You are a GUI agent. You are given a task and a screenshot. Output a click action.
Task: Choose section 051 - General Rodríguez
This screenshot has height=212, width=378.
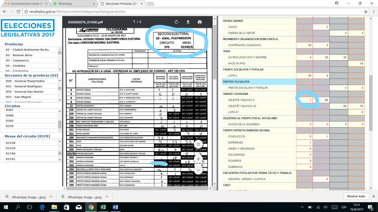29,86
